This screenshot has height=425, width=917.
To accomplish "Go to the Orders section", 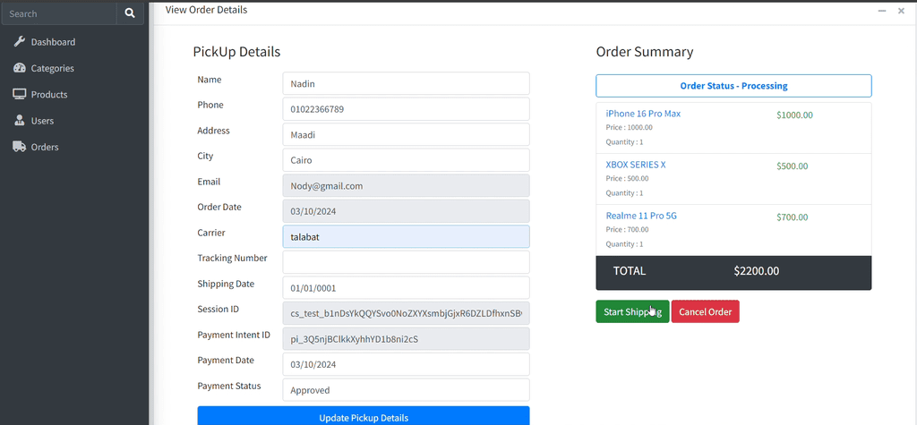I will (45, 147).
